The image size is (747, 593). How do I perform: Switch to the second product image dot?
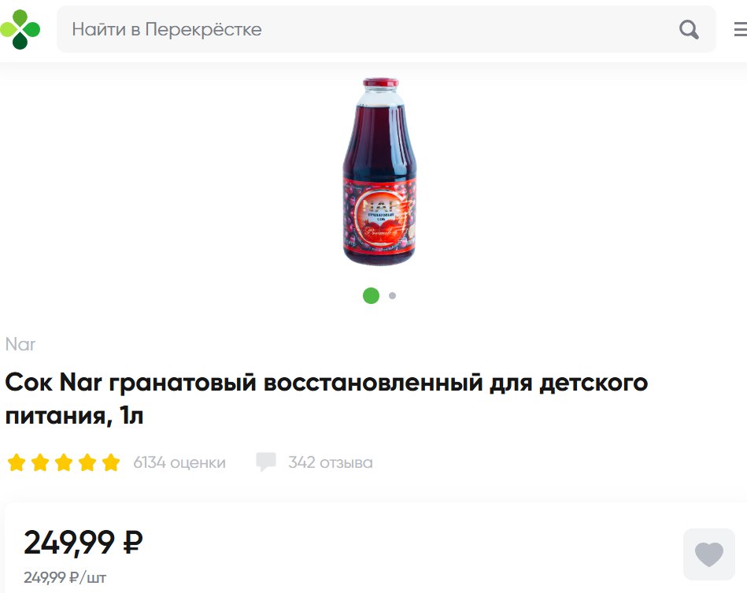click(x=392, y=295)
